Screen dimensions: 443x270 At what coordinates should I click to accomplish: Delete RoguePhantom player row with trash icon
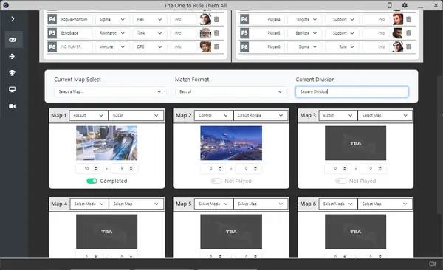pyautogui.click(x=216, y=19)
